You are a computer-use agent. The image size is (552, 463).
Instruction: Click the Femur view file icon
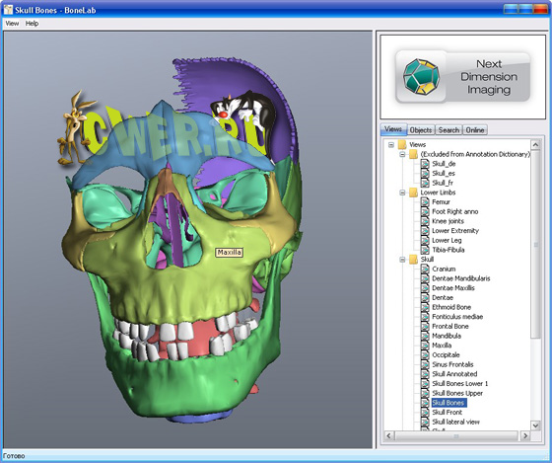(x=425, y=202)
